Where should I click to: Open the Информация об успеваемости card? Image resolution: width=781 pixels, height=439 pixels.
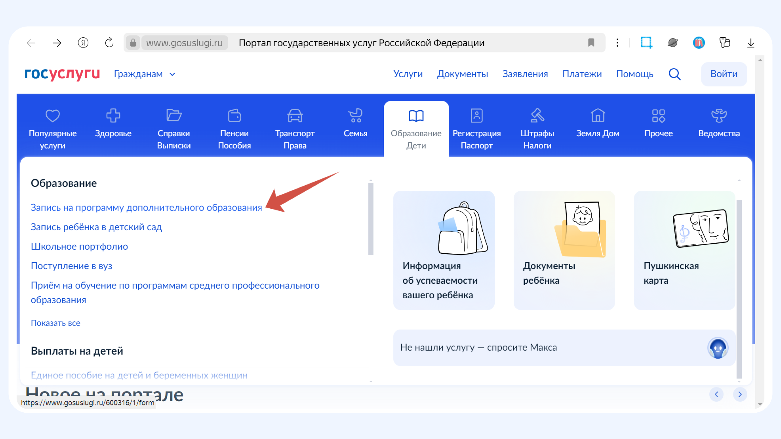[x=444, y=250]
